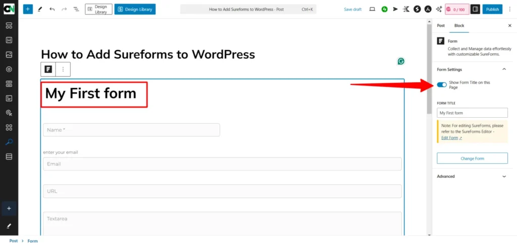Undo the last change
The image size is (517, 246).
coord(52,9)
